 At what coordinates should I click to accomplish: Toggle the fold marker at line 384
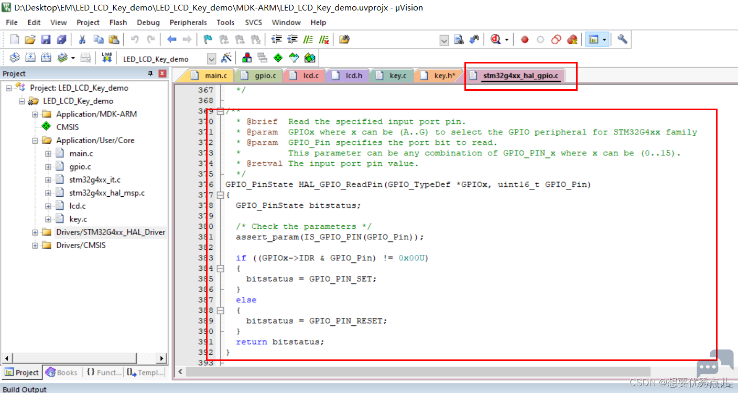click(x=220, y=269)
